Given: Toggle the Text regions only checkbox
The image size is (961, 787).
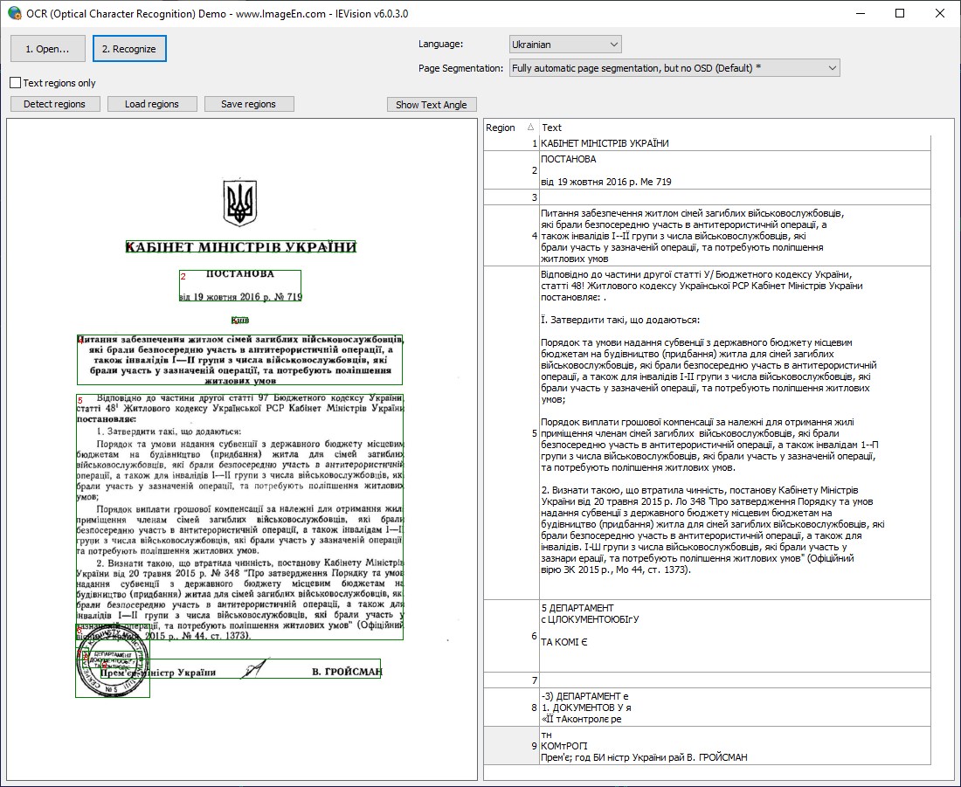Looking at the screenshot, I should [16, 83].
